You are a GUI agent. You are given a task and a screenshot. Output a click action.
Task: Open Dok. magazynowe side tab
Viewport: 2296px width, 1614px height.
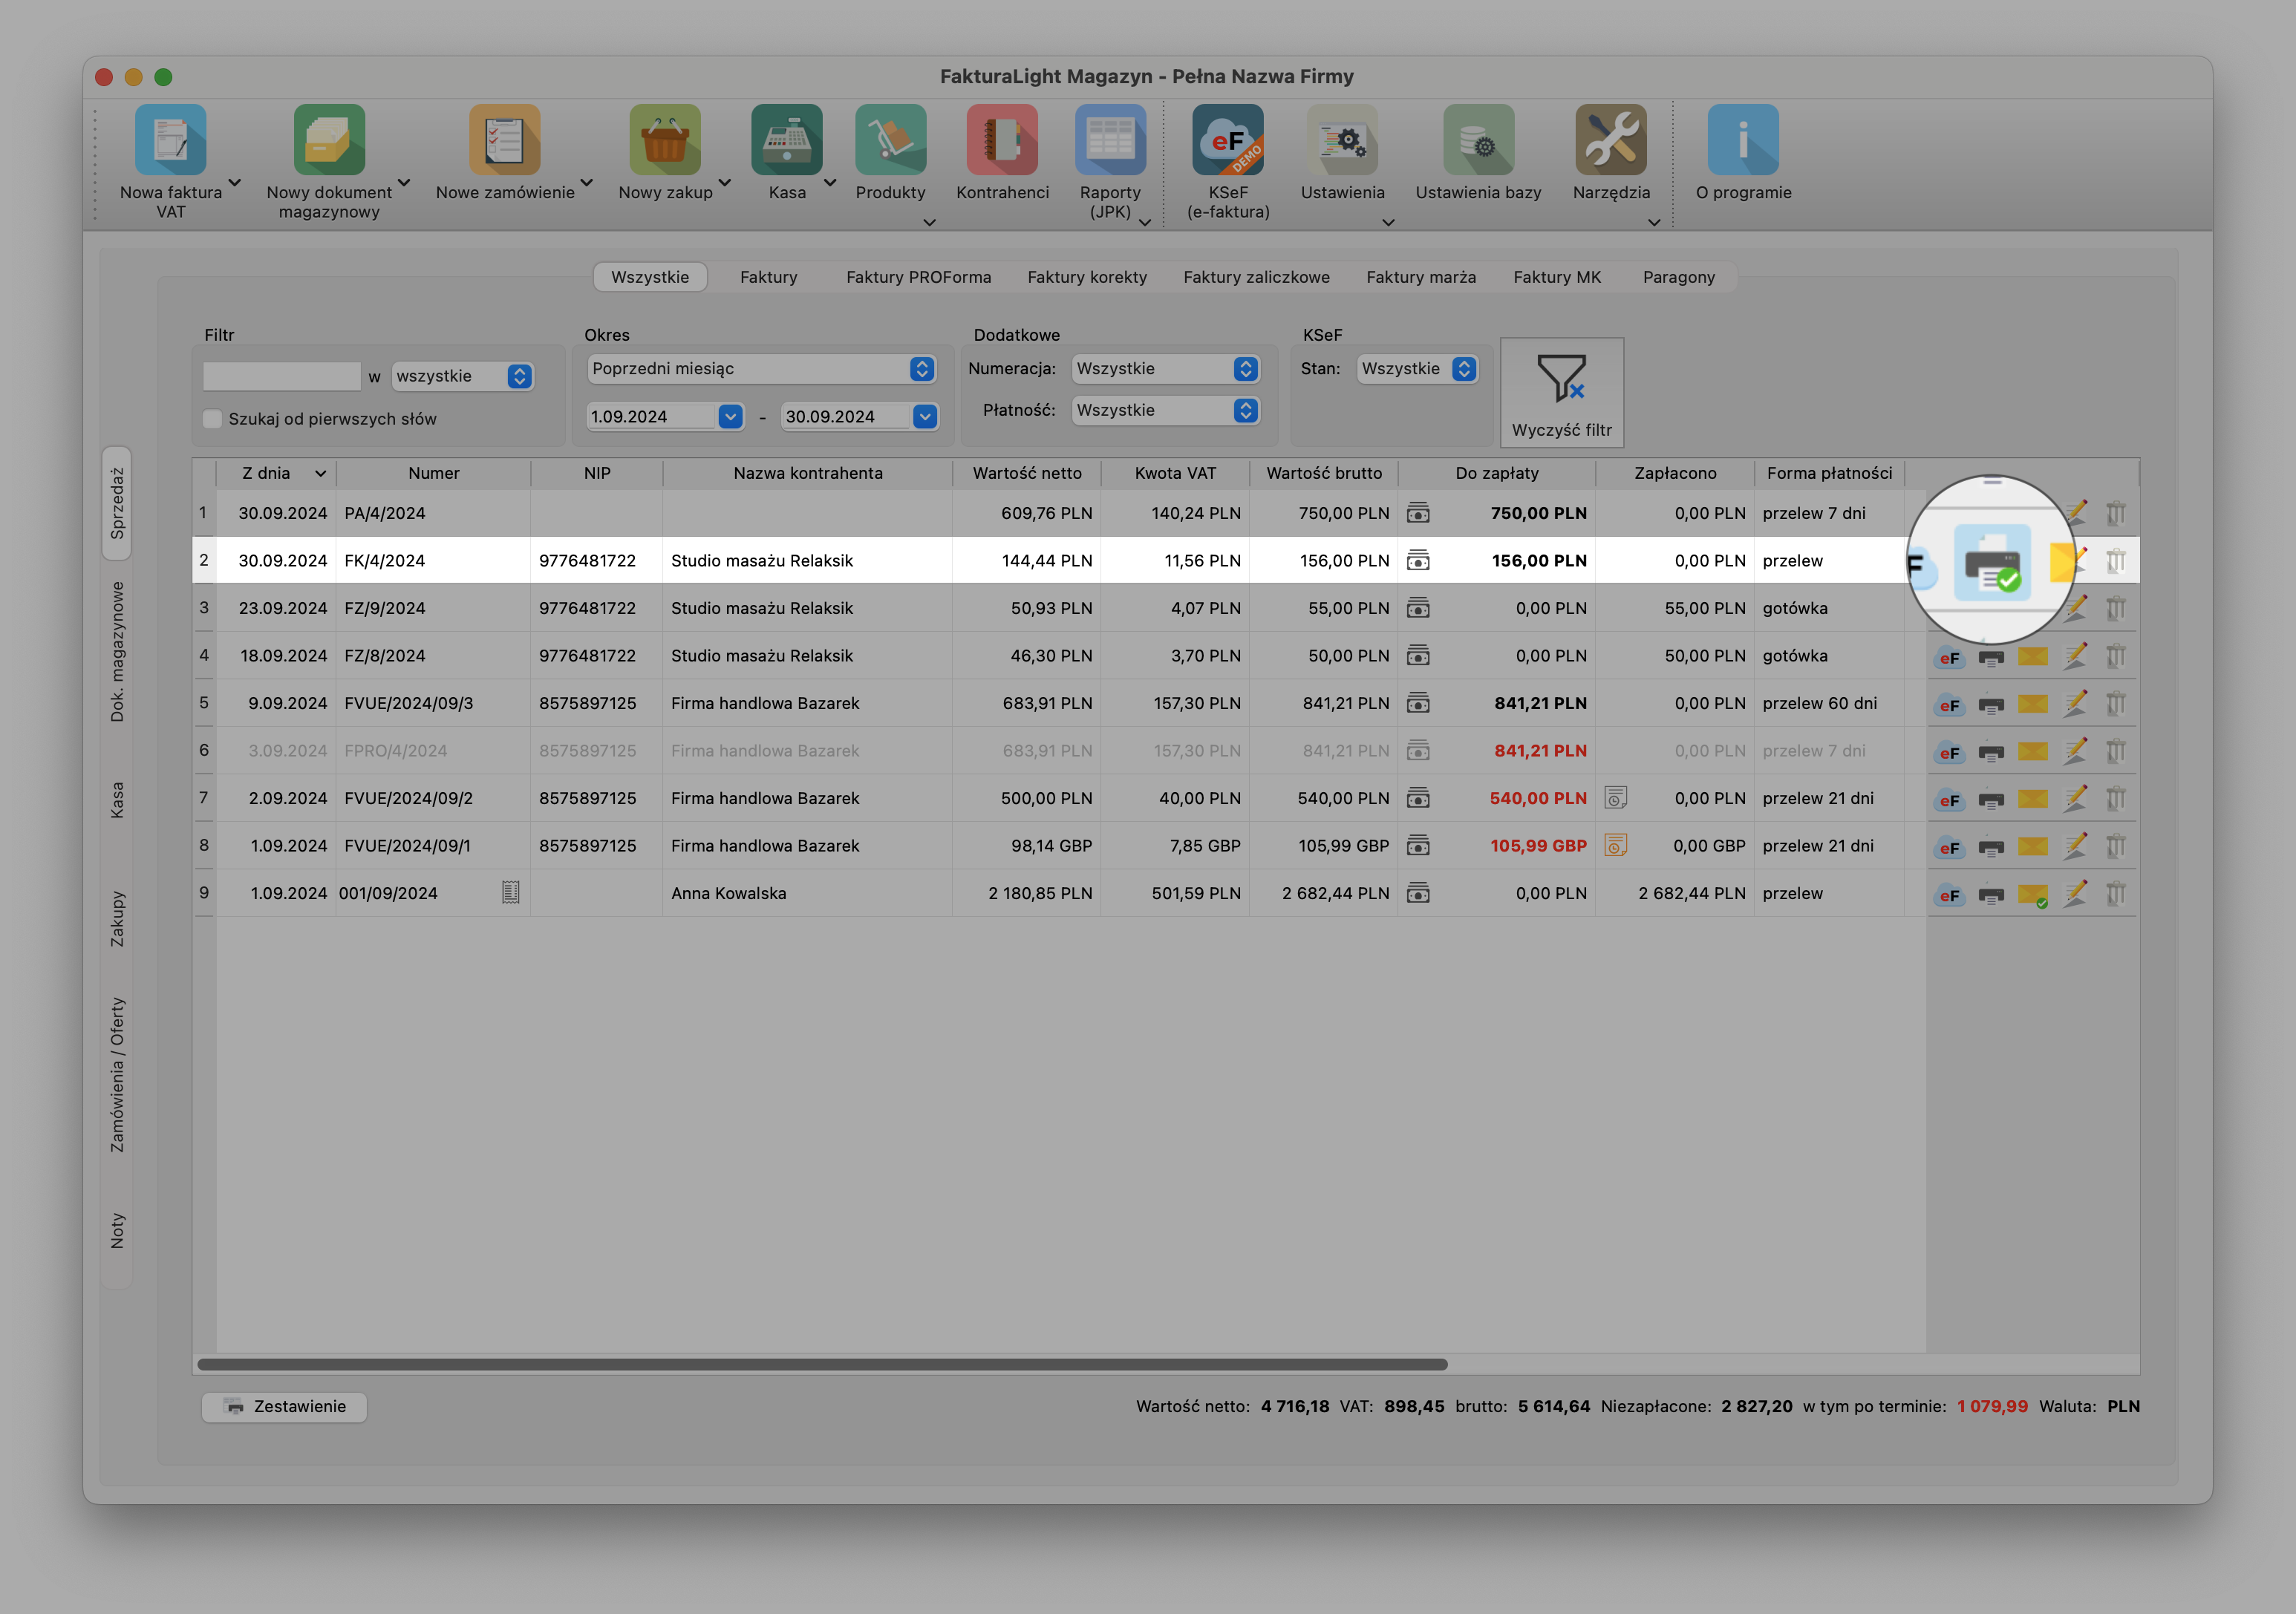pyautogui.click(x=117, y=652)
